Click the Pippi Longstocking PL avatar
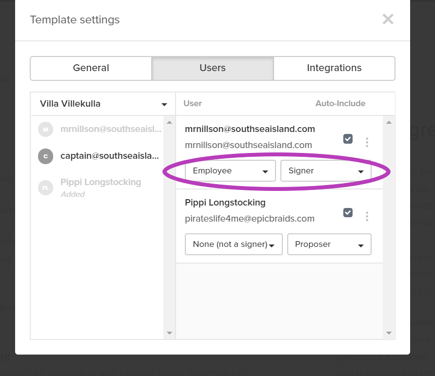The image size is (435, 376). coord(45,188)
